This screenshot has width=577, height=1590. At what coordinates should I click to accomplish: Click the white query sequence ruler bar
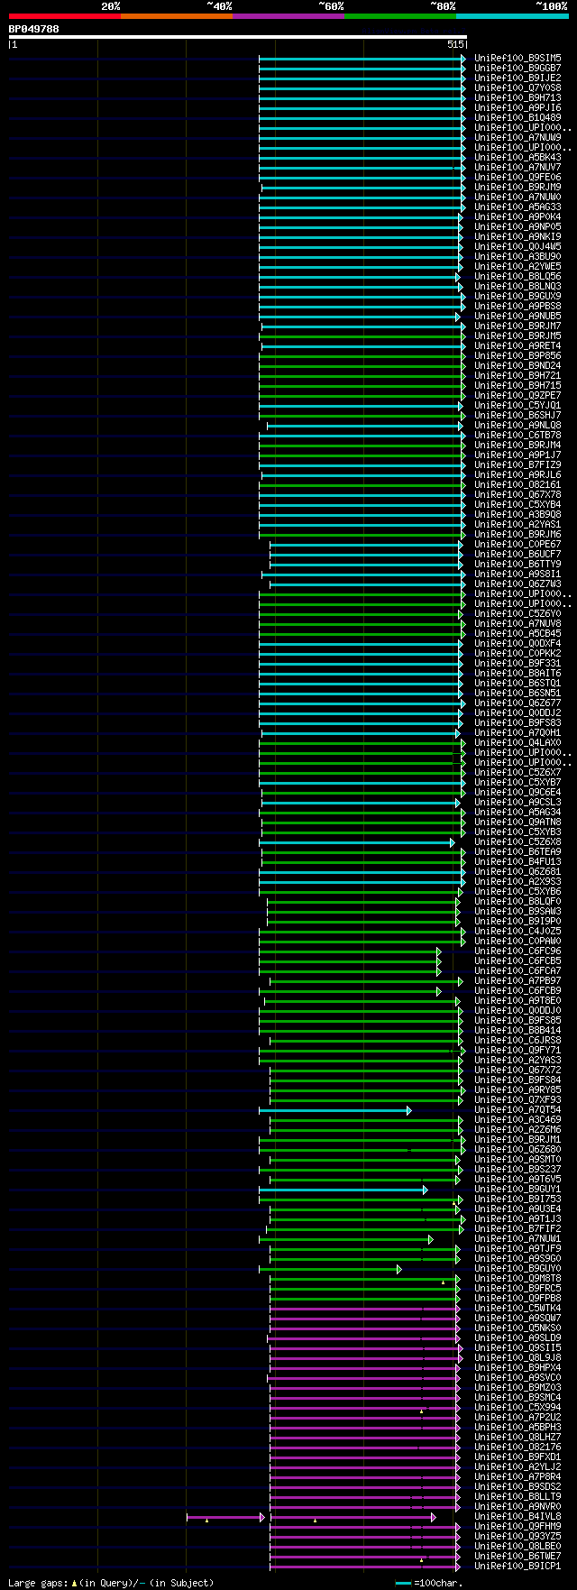click(237, 37)
